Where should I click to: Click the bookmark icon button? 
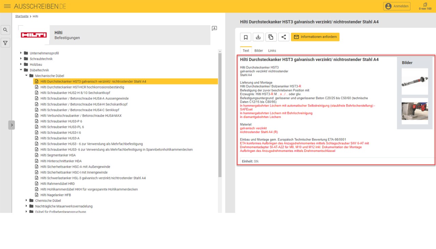pos(246,37)
